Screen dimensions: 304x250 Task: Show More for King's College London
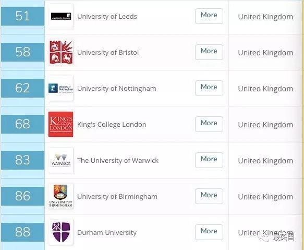coord(209,124)
